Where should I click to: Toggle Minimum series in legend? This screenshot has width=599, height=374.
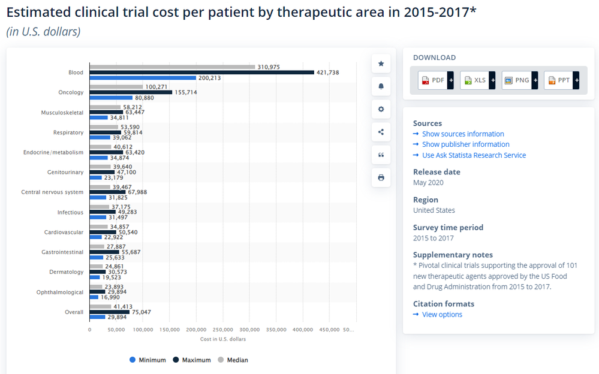[148, 360]
